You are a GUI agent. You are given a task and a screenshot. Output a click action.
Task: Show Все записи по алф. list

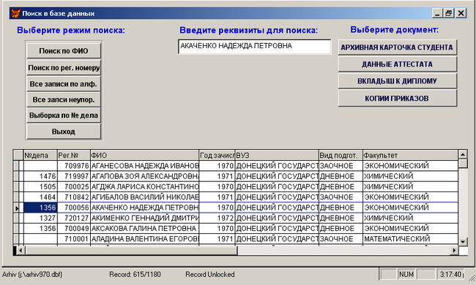point(64,84)
